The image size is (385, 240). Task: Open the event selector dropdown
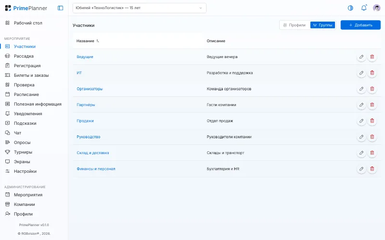pos(139,8)
